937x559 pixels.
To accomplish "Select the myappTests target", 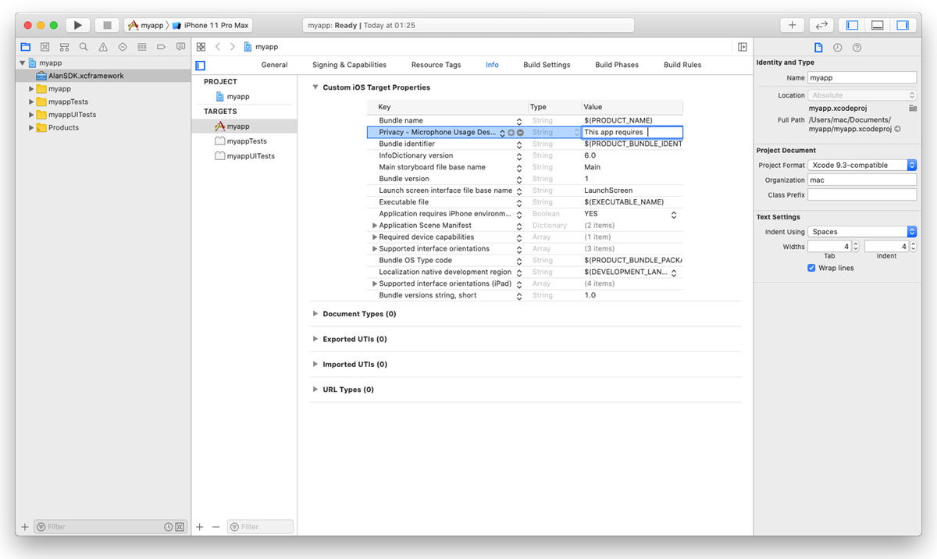I will [246, 141].
